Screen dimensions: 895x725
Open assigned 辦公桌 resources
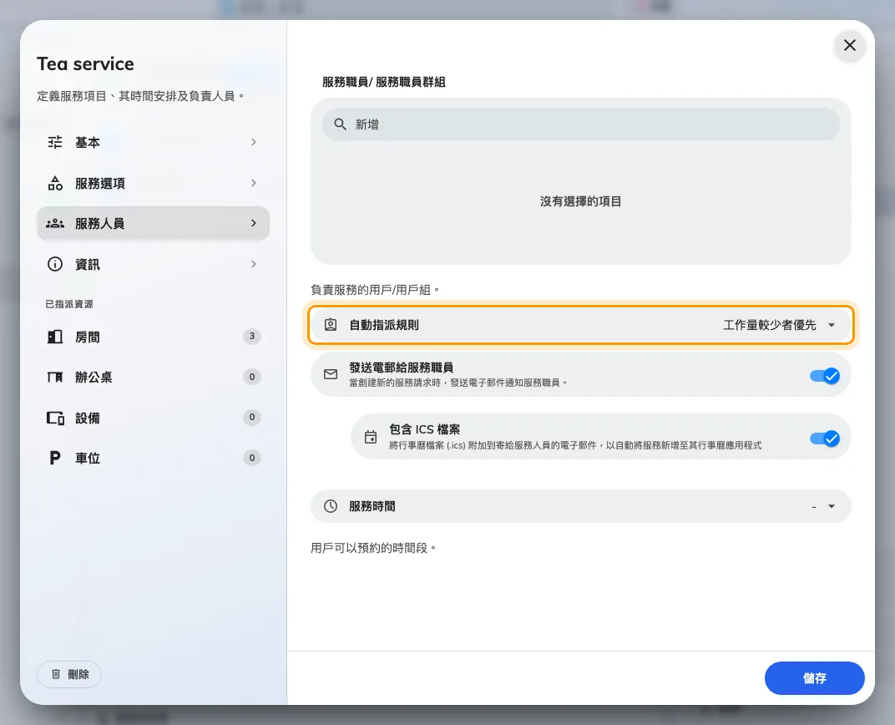pos(153,377)
